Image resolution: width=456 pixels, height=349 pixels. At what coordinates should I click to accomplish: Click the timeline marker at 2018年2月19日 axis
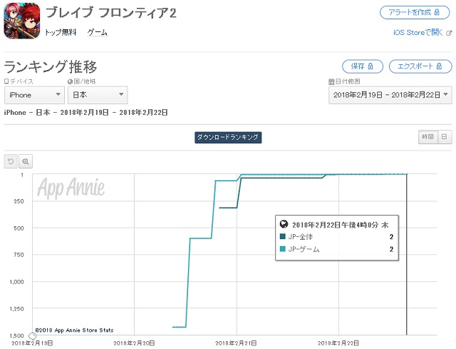33,336
